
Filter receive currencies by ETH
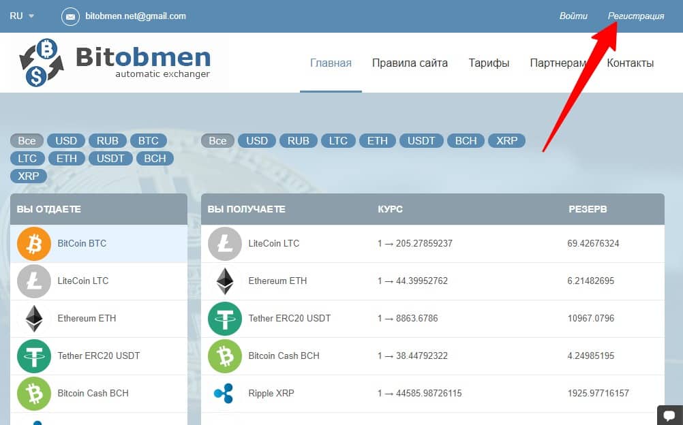[377, 141]
